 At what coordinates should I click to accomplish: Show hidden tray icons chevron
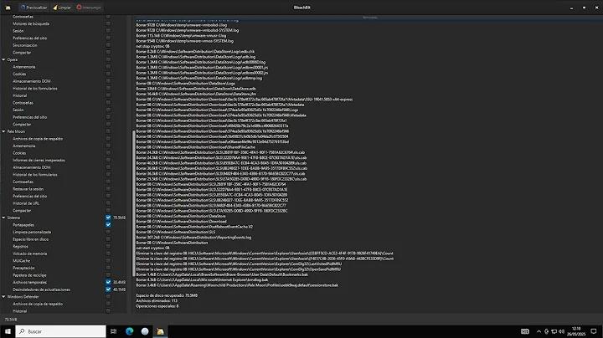click(539, 331)
